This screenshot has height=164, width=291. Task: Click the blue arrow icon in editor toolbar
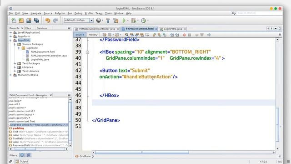[209, 35]
